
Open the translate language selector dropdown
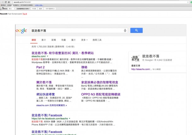tap(12, 9)
